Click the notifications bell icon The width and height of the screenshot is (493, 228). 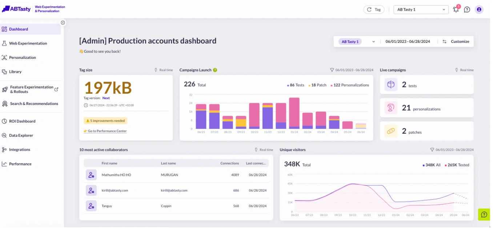pyautogui.click(x=456, y=9)
